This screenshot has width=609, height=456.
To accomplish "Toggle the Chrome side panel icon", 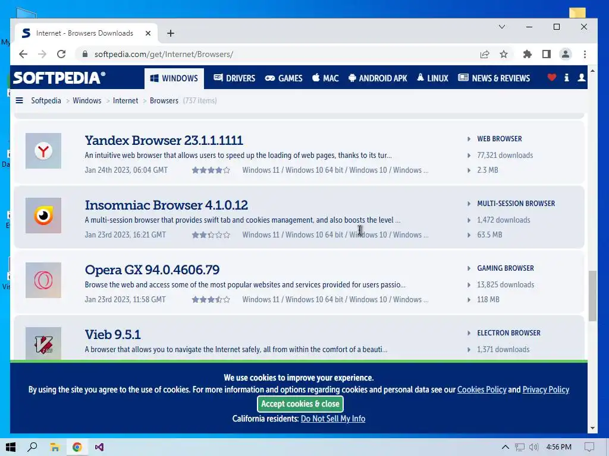I will click(547, 54).
